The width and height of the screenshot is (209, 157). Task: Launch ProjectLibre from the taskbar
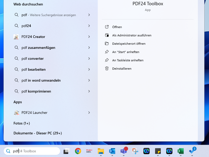click(x=89, y=151)
